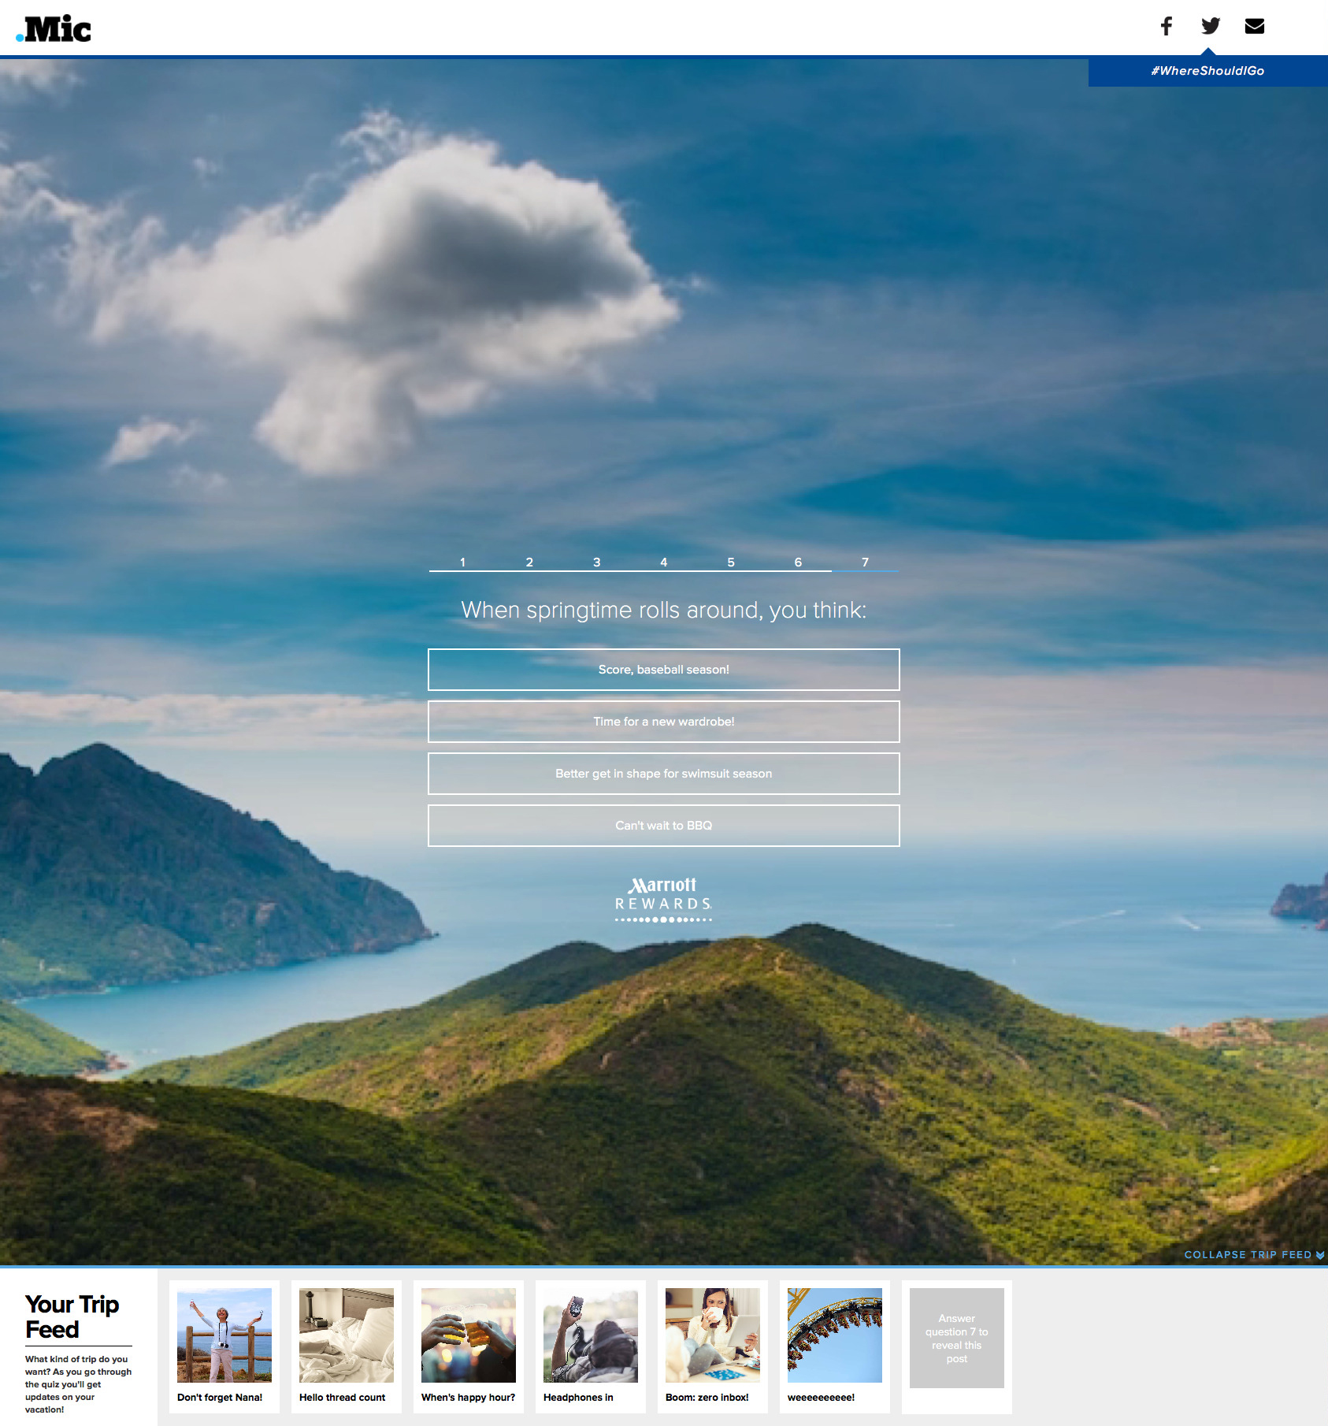Pick "Time for a new wardrobe!" answer

(663, 722)
